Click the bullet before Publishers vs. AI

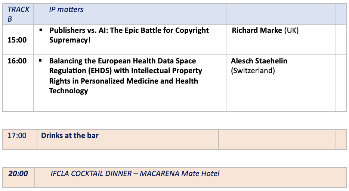point(41,30)
